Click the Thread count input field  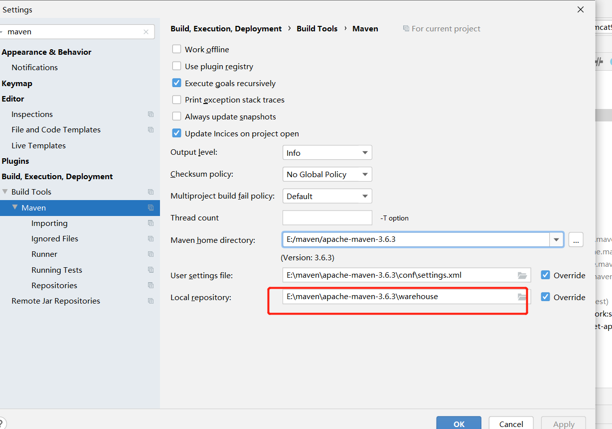click(x=327, y=218)
